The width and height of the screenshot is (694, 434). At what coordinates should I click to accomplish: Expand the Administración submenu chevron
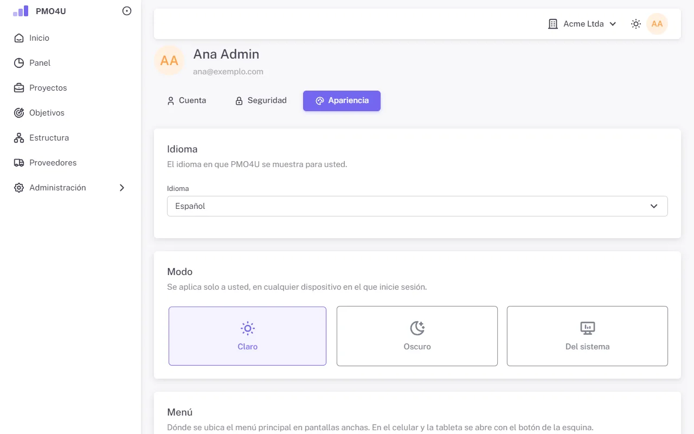tap(122, 188)
